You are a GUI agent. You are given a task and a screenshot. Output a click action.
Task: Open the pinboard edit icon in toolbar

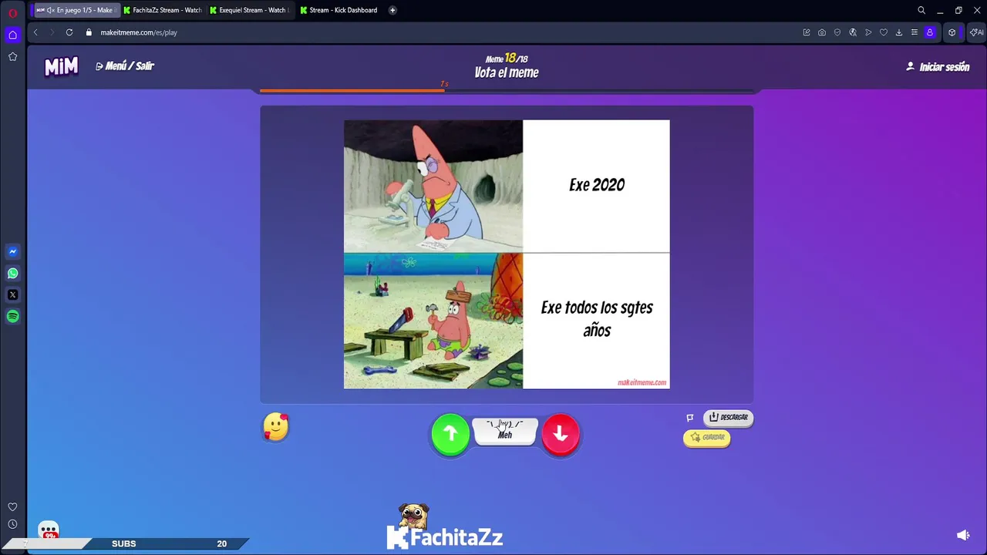[807, 32]
